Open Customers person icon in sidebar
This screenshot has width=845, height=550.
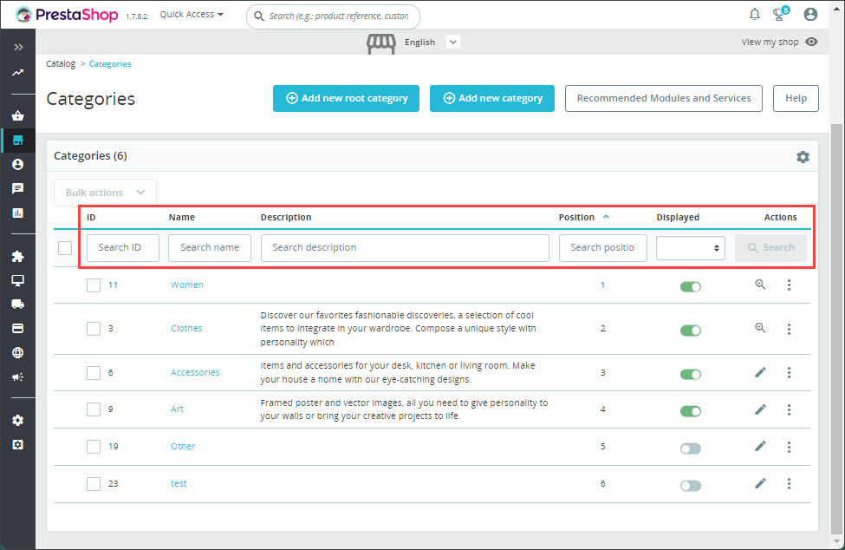pyautogui.click(x=18, y=164)
